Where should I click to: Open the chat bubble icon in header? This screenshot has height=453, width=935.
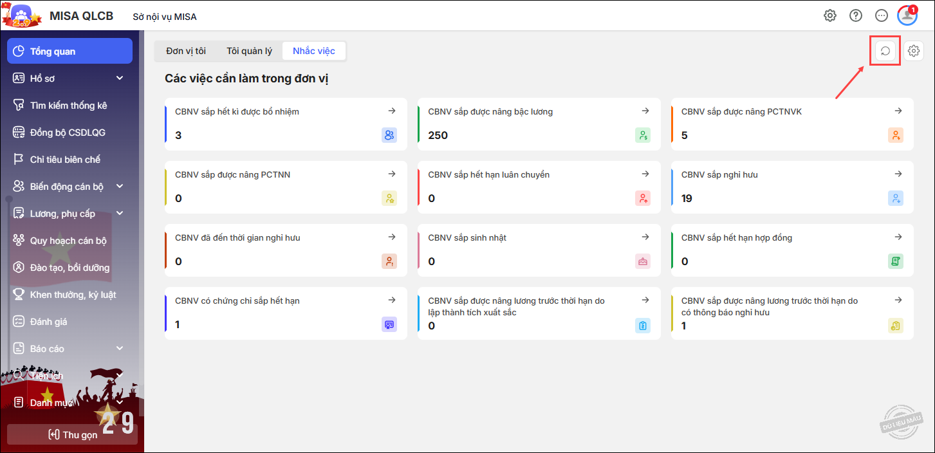(882, 15)
